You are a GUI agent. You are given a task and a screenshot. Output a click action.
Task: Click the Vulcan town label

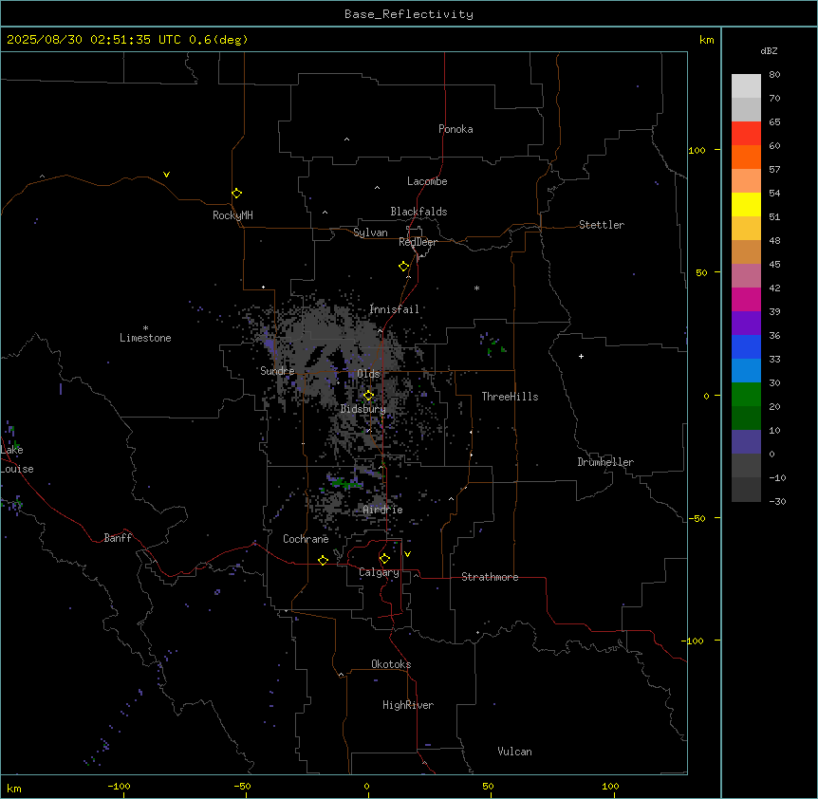515,752
